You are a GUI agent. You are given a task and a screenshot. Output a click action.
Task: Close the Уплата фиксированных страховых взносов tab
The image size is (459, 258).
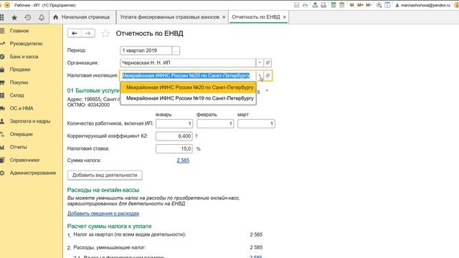pos(224,17)
